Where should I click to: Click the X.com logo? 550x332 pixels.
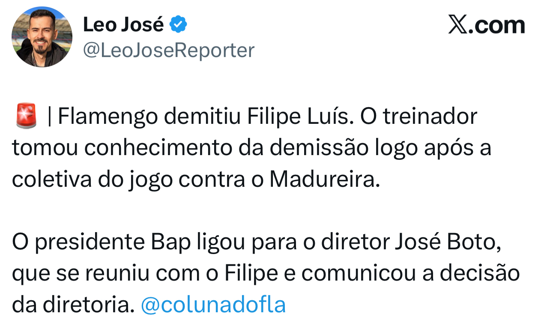click(x=486, y=25)
